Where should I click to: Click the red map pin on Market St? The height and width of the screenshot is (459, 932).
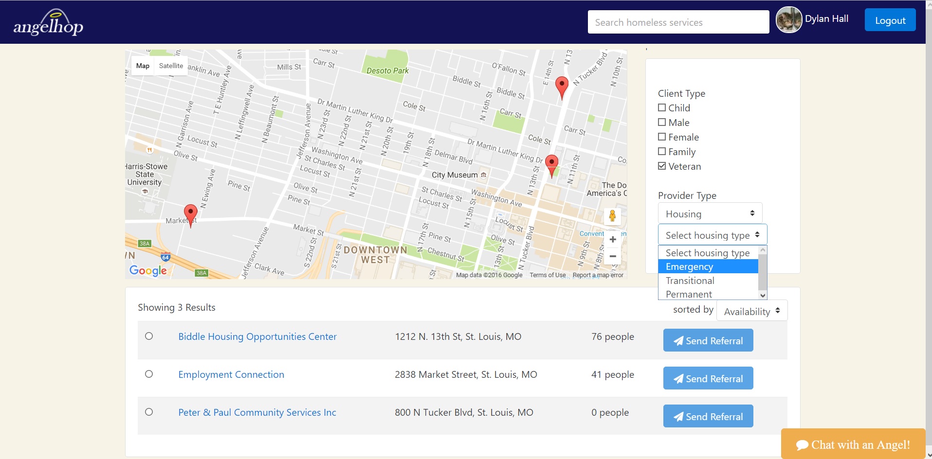(x=190, y=216)
